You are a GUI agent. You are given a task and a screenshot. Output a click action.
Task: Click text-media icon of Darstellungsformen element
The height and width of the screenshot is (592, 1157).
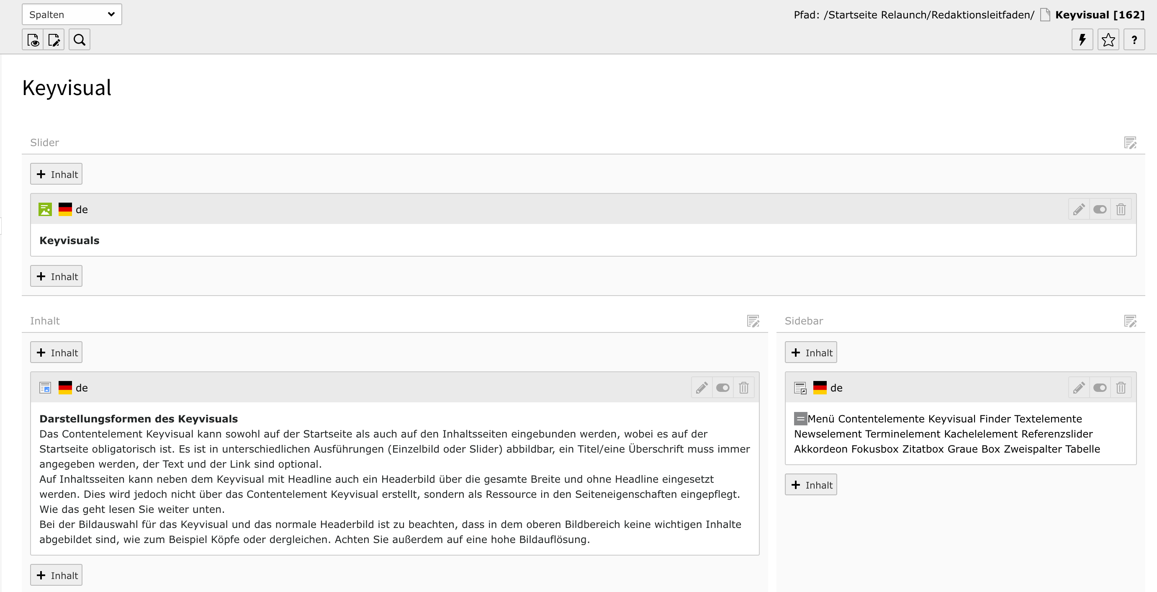(x=45, y=388)
